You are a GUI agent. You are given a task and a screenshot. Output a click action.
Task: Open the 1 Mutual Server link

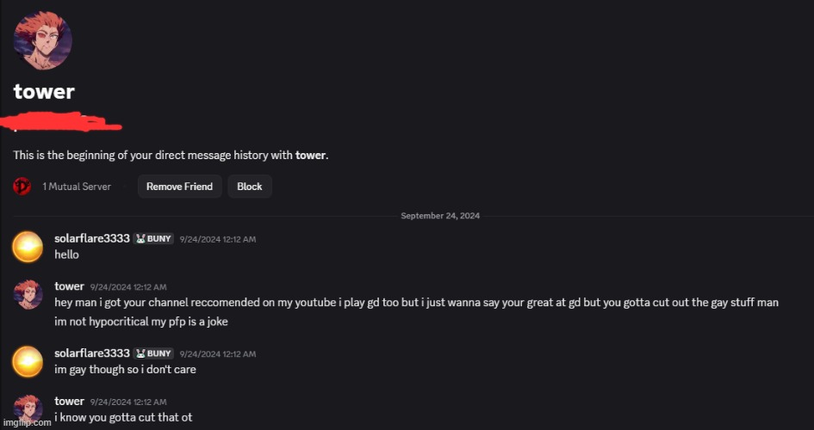pos(77,187)
